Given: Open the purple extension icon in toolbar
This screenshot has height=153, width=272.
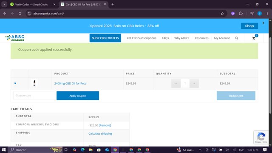Looking at the screenshot, I should tap(233, 13).
